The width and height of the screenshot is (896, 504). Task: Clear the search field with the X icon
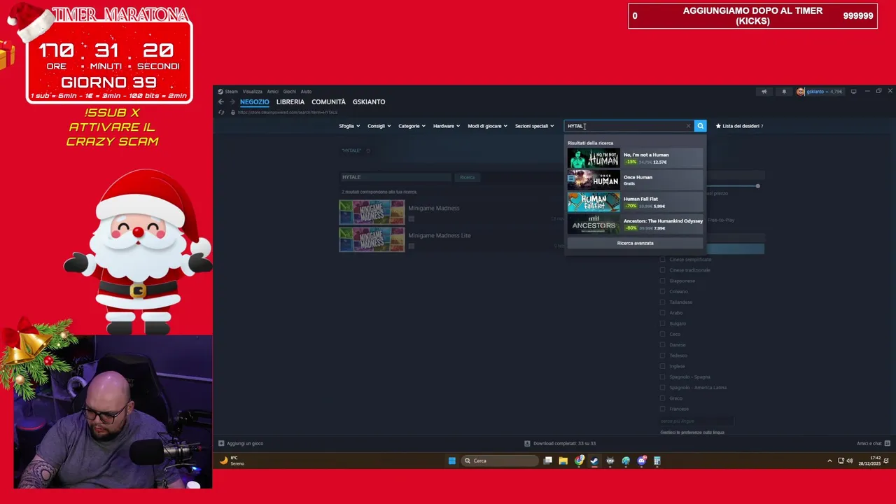click(x=688, y=126)
